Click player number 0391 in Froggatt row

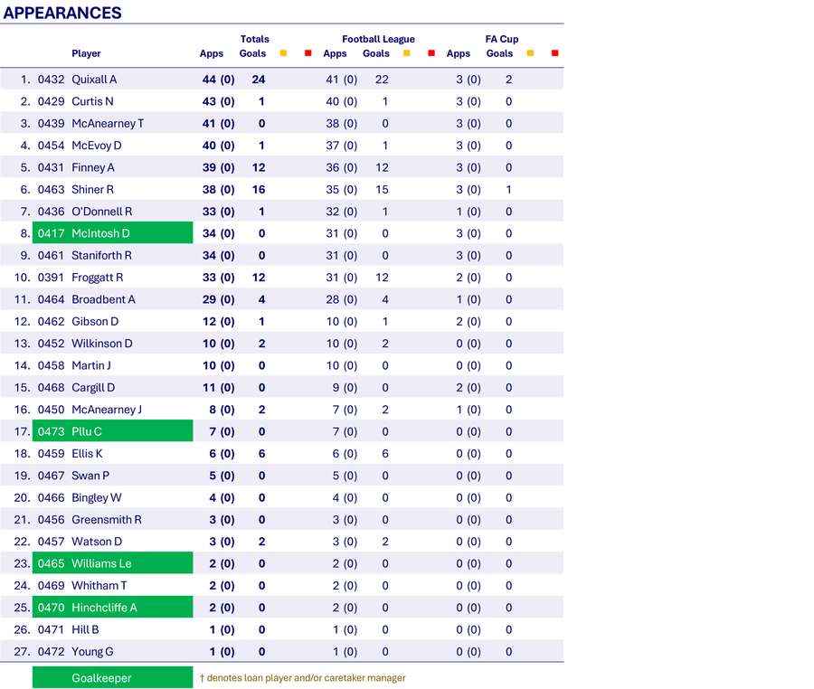coord(51,278)
